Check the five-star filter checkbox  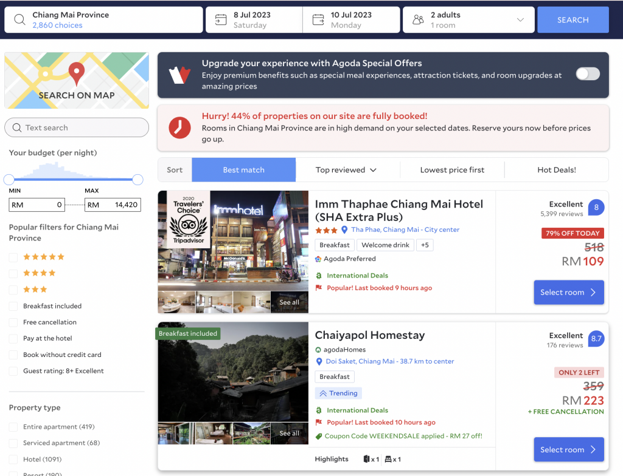(x=13, y=257)
